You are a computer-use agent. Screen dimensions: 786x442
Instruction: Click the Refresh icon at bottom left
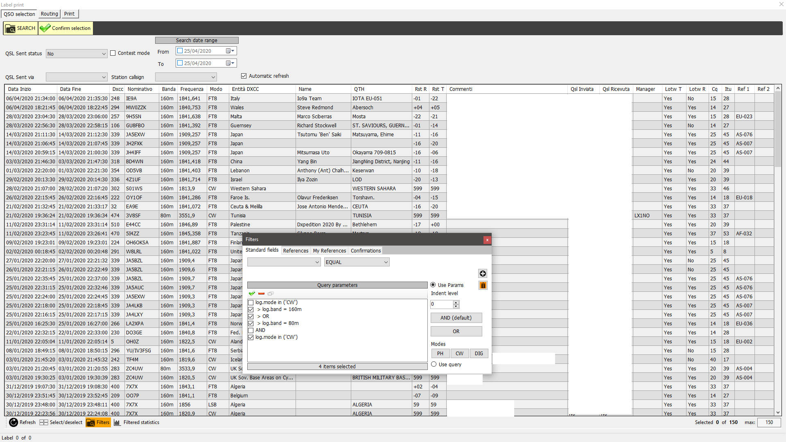(x=11, y=423)
